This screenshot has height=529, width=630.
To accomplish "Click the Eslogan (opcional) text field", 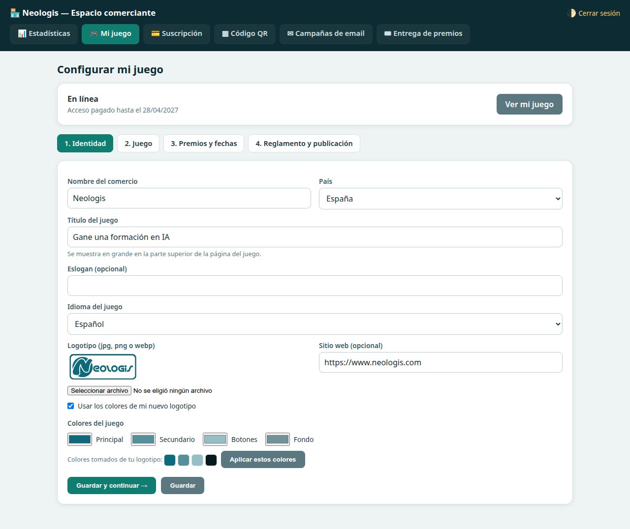I will pos(315,286).
